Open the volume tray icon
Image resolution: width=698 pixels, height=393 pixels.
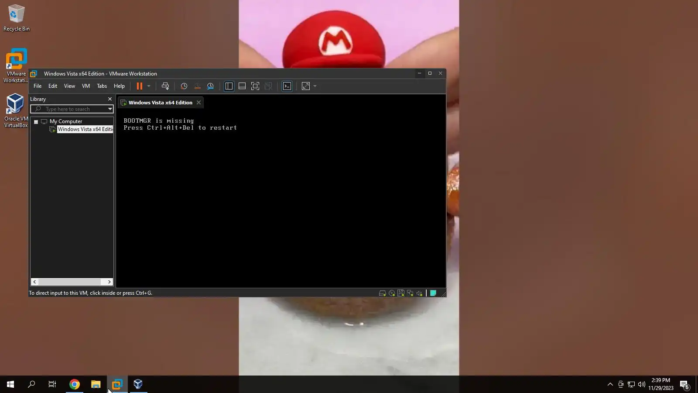point(642,384)
